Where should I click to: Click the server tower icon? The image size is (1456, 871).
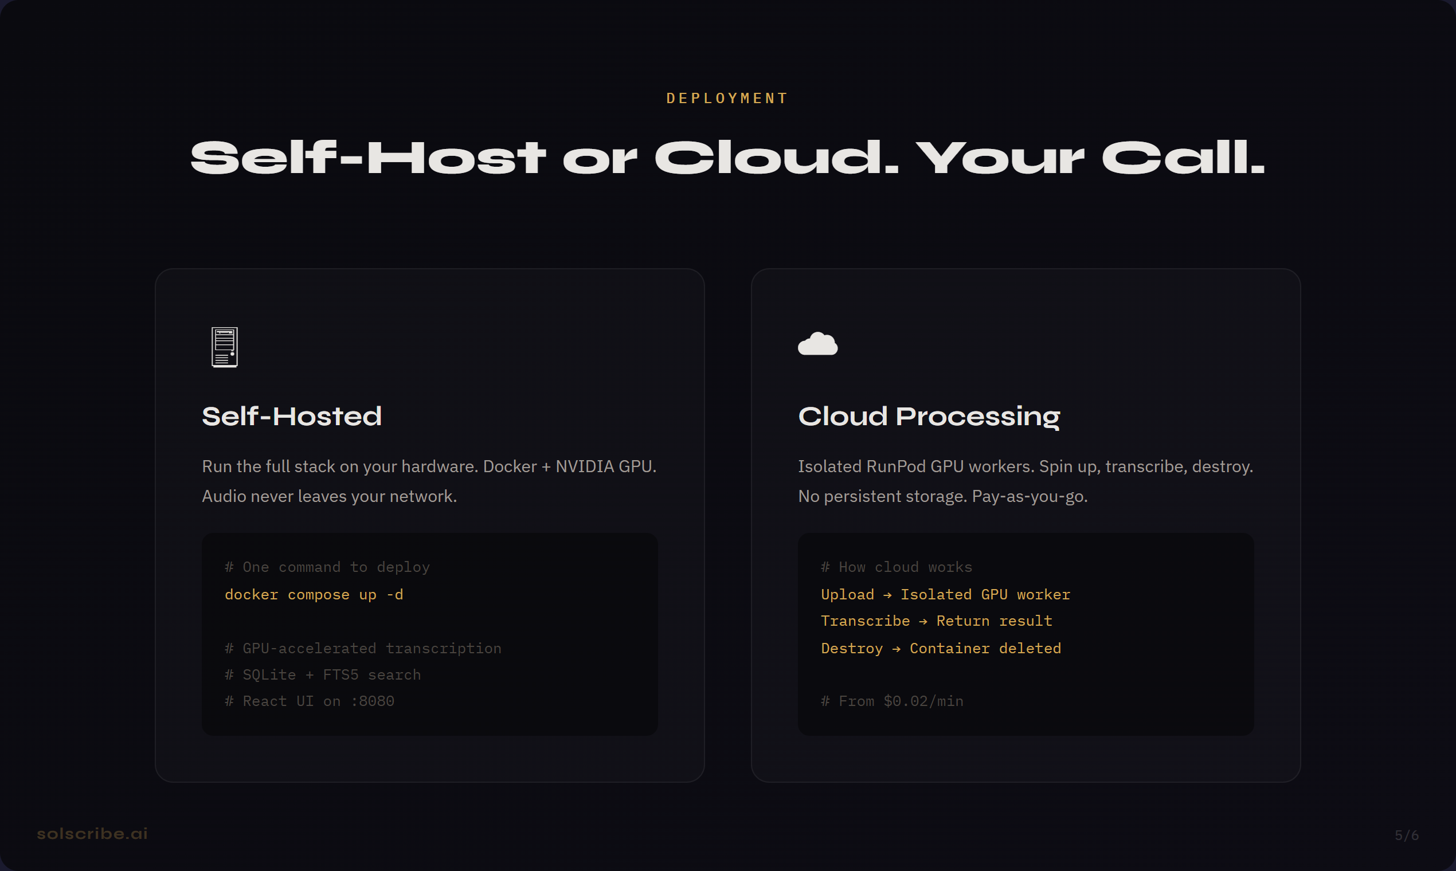pyautogui.click(x=224, y=347)
